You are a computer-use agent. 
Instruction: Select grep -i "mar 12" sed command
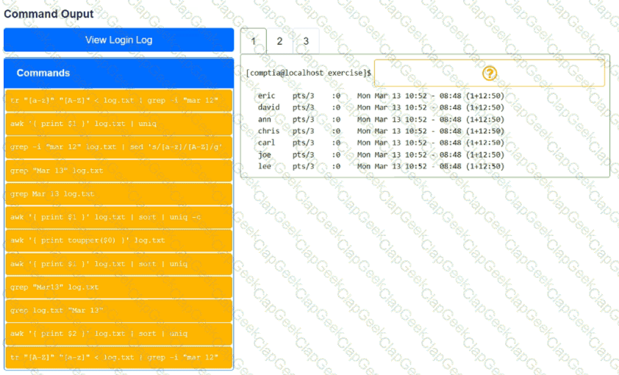118,147
